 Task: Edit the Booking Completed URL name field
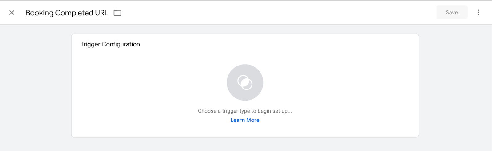click(x=67, y=13)
